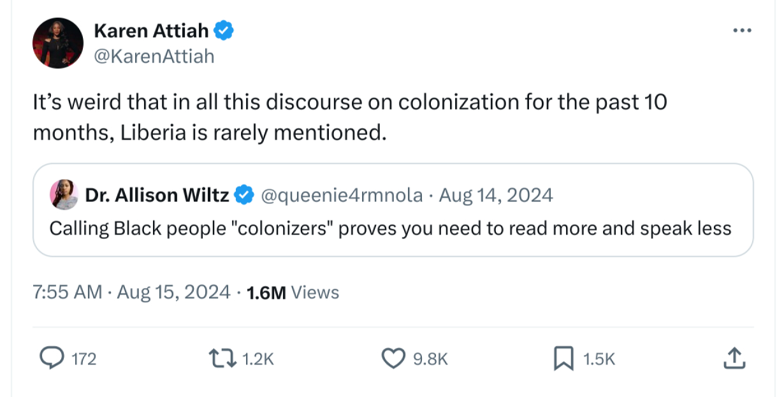Click the 9.8K likes count
The height and width of the screenshot is (397, 784).
[431, 359]
